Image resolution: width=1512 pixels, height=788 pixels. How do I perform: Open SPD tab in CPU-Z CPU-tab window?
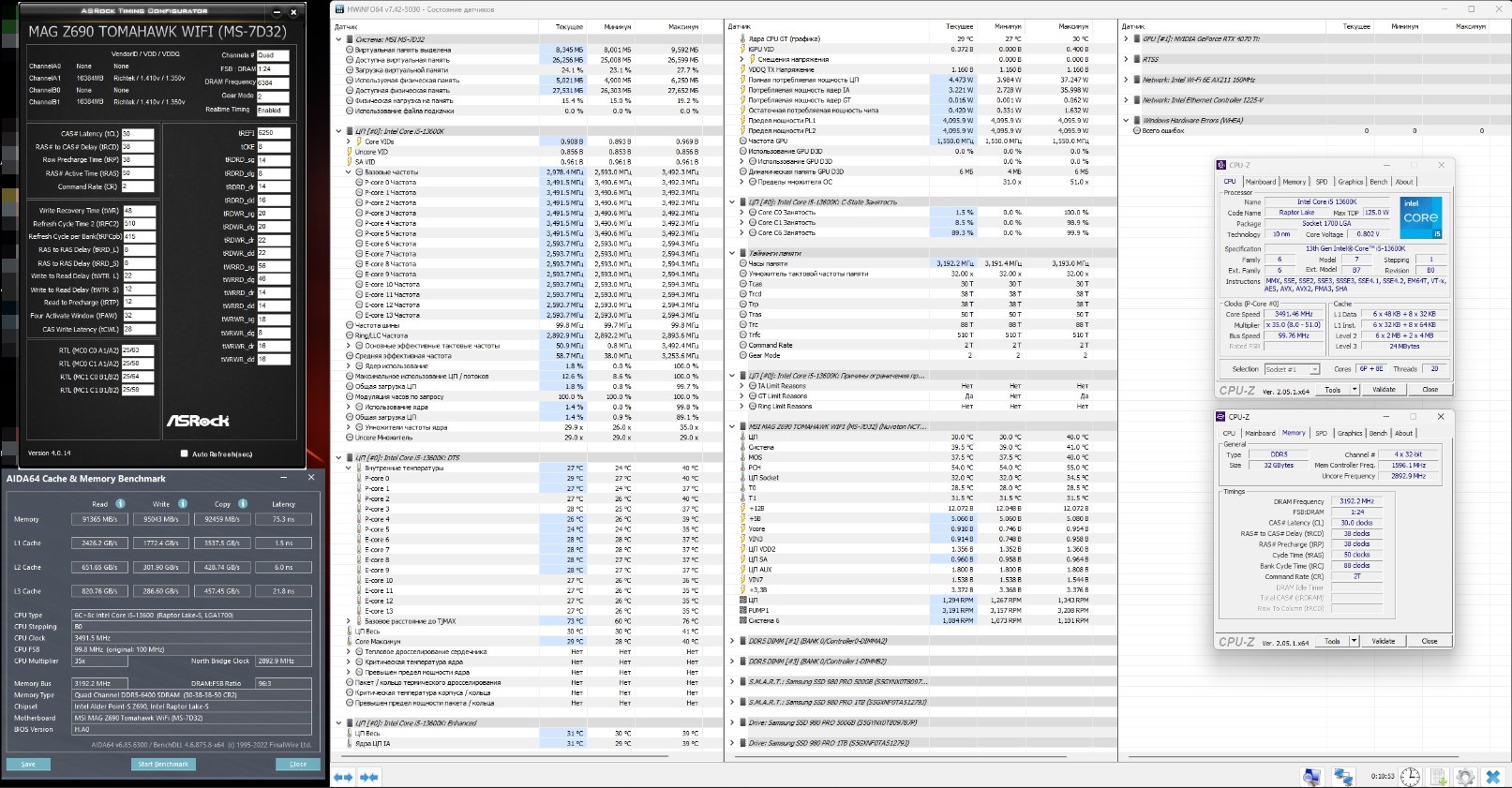coord(1321,182)
